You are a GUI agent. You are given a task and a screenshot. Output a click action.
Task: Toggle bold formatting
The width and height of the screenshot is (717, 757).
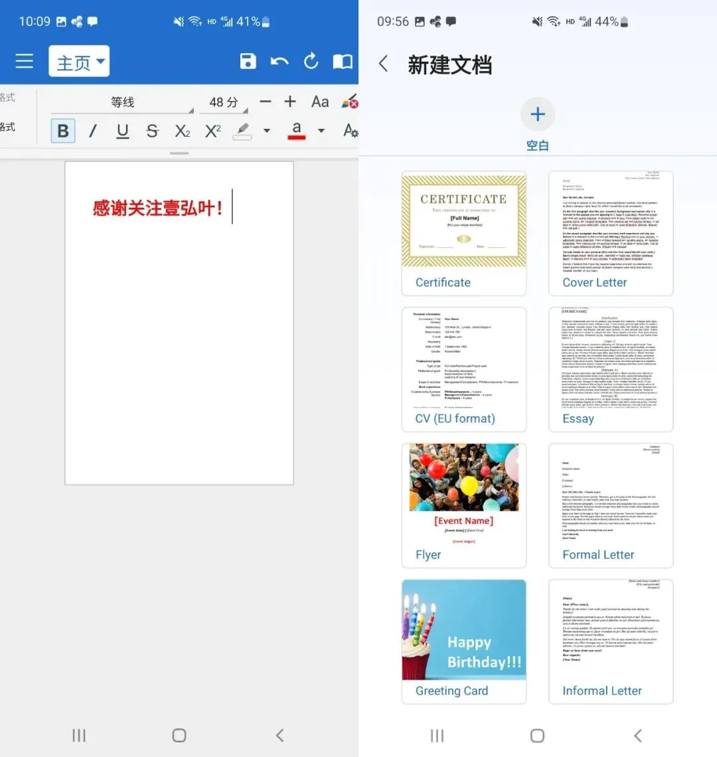pyautogui.click(x=63, y=130)
